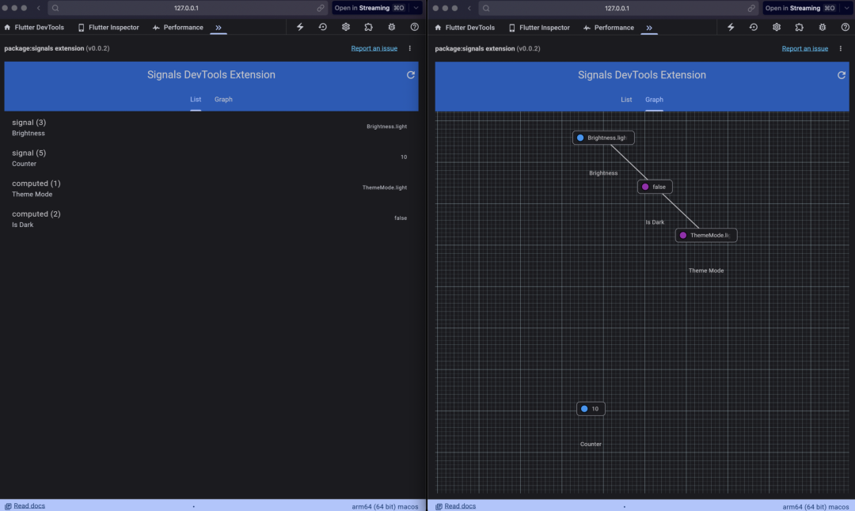Click address bar in left window
The width and height of the screenshot is (855, 511).
click(x=187, y=8)
